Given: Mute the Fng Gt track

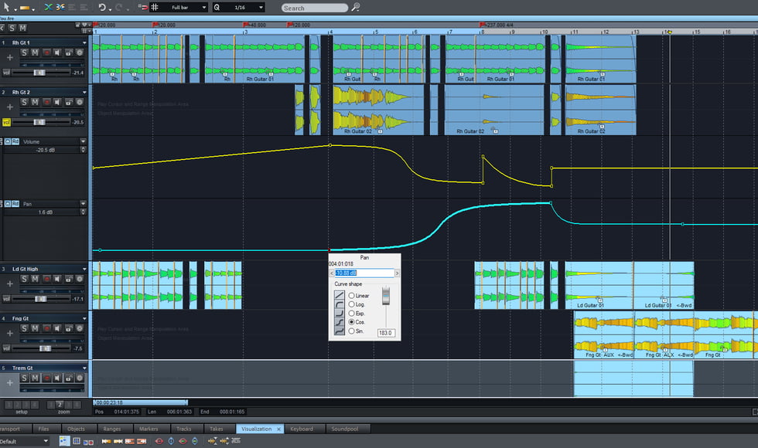Looking at the screenshot, I should pyautogui.click(x=35, y=328).
